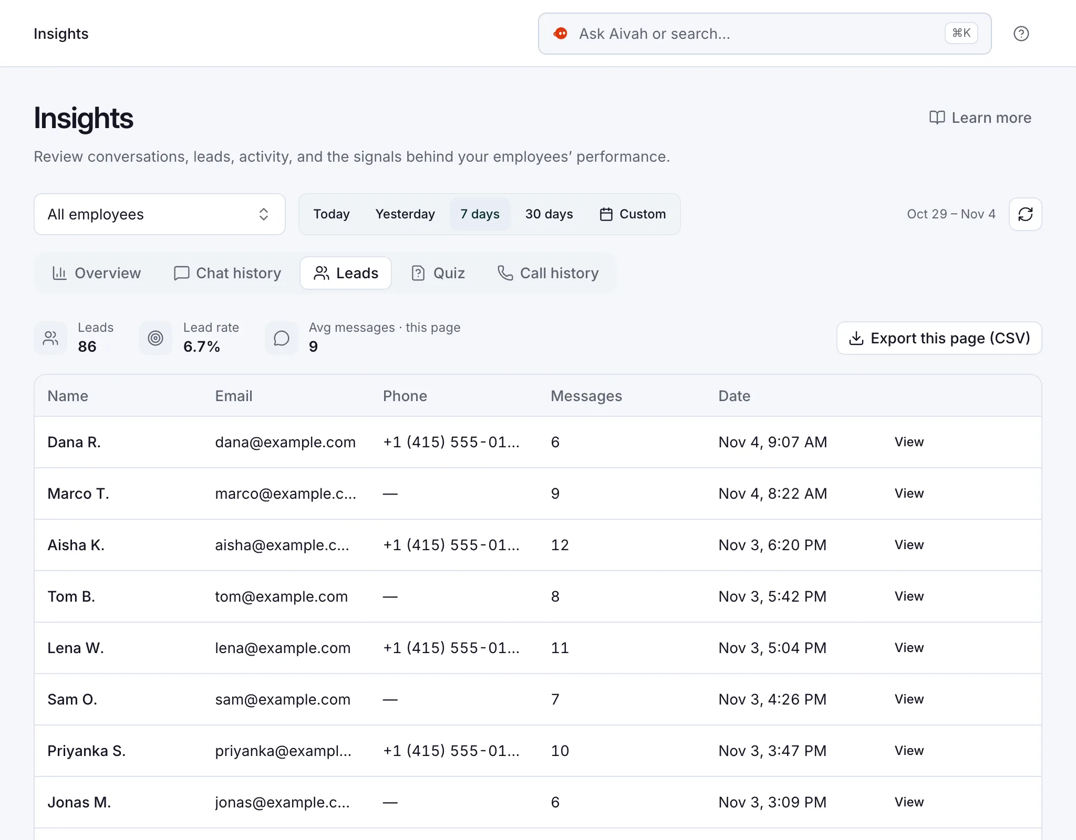Select the Leads tab
Screen dimensions: 1076x840
point(346,273)
